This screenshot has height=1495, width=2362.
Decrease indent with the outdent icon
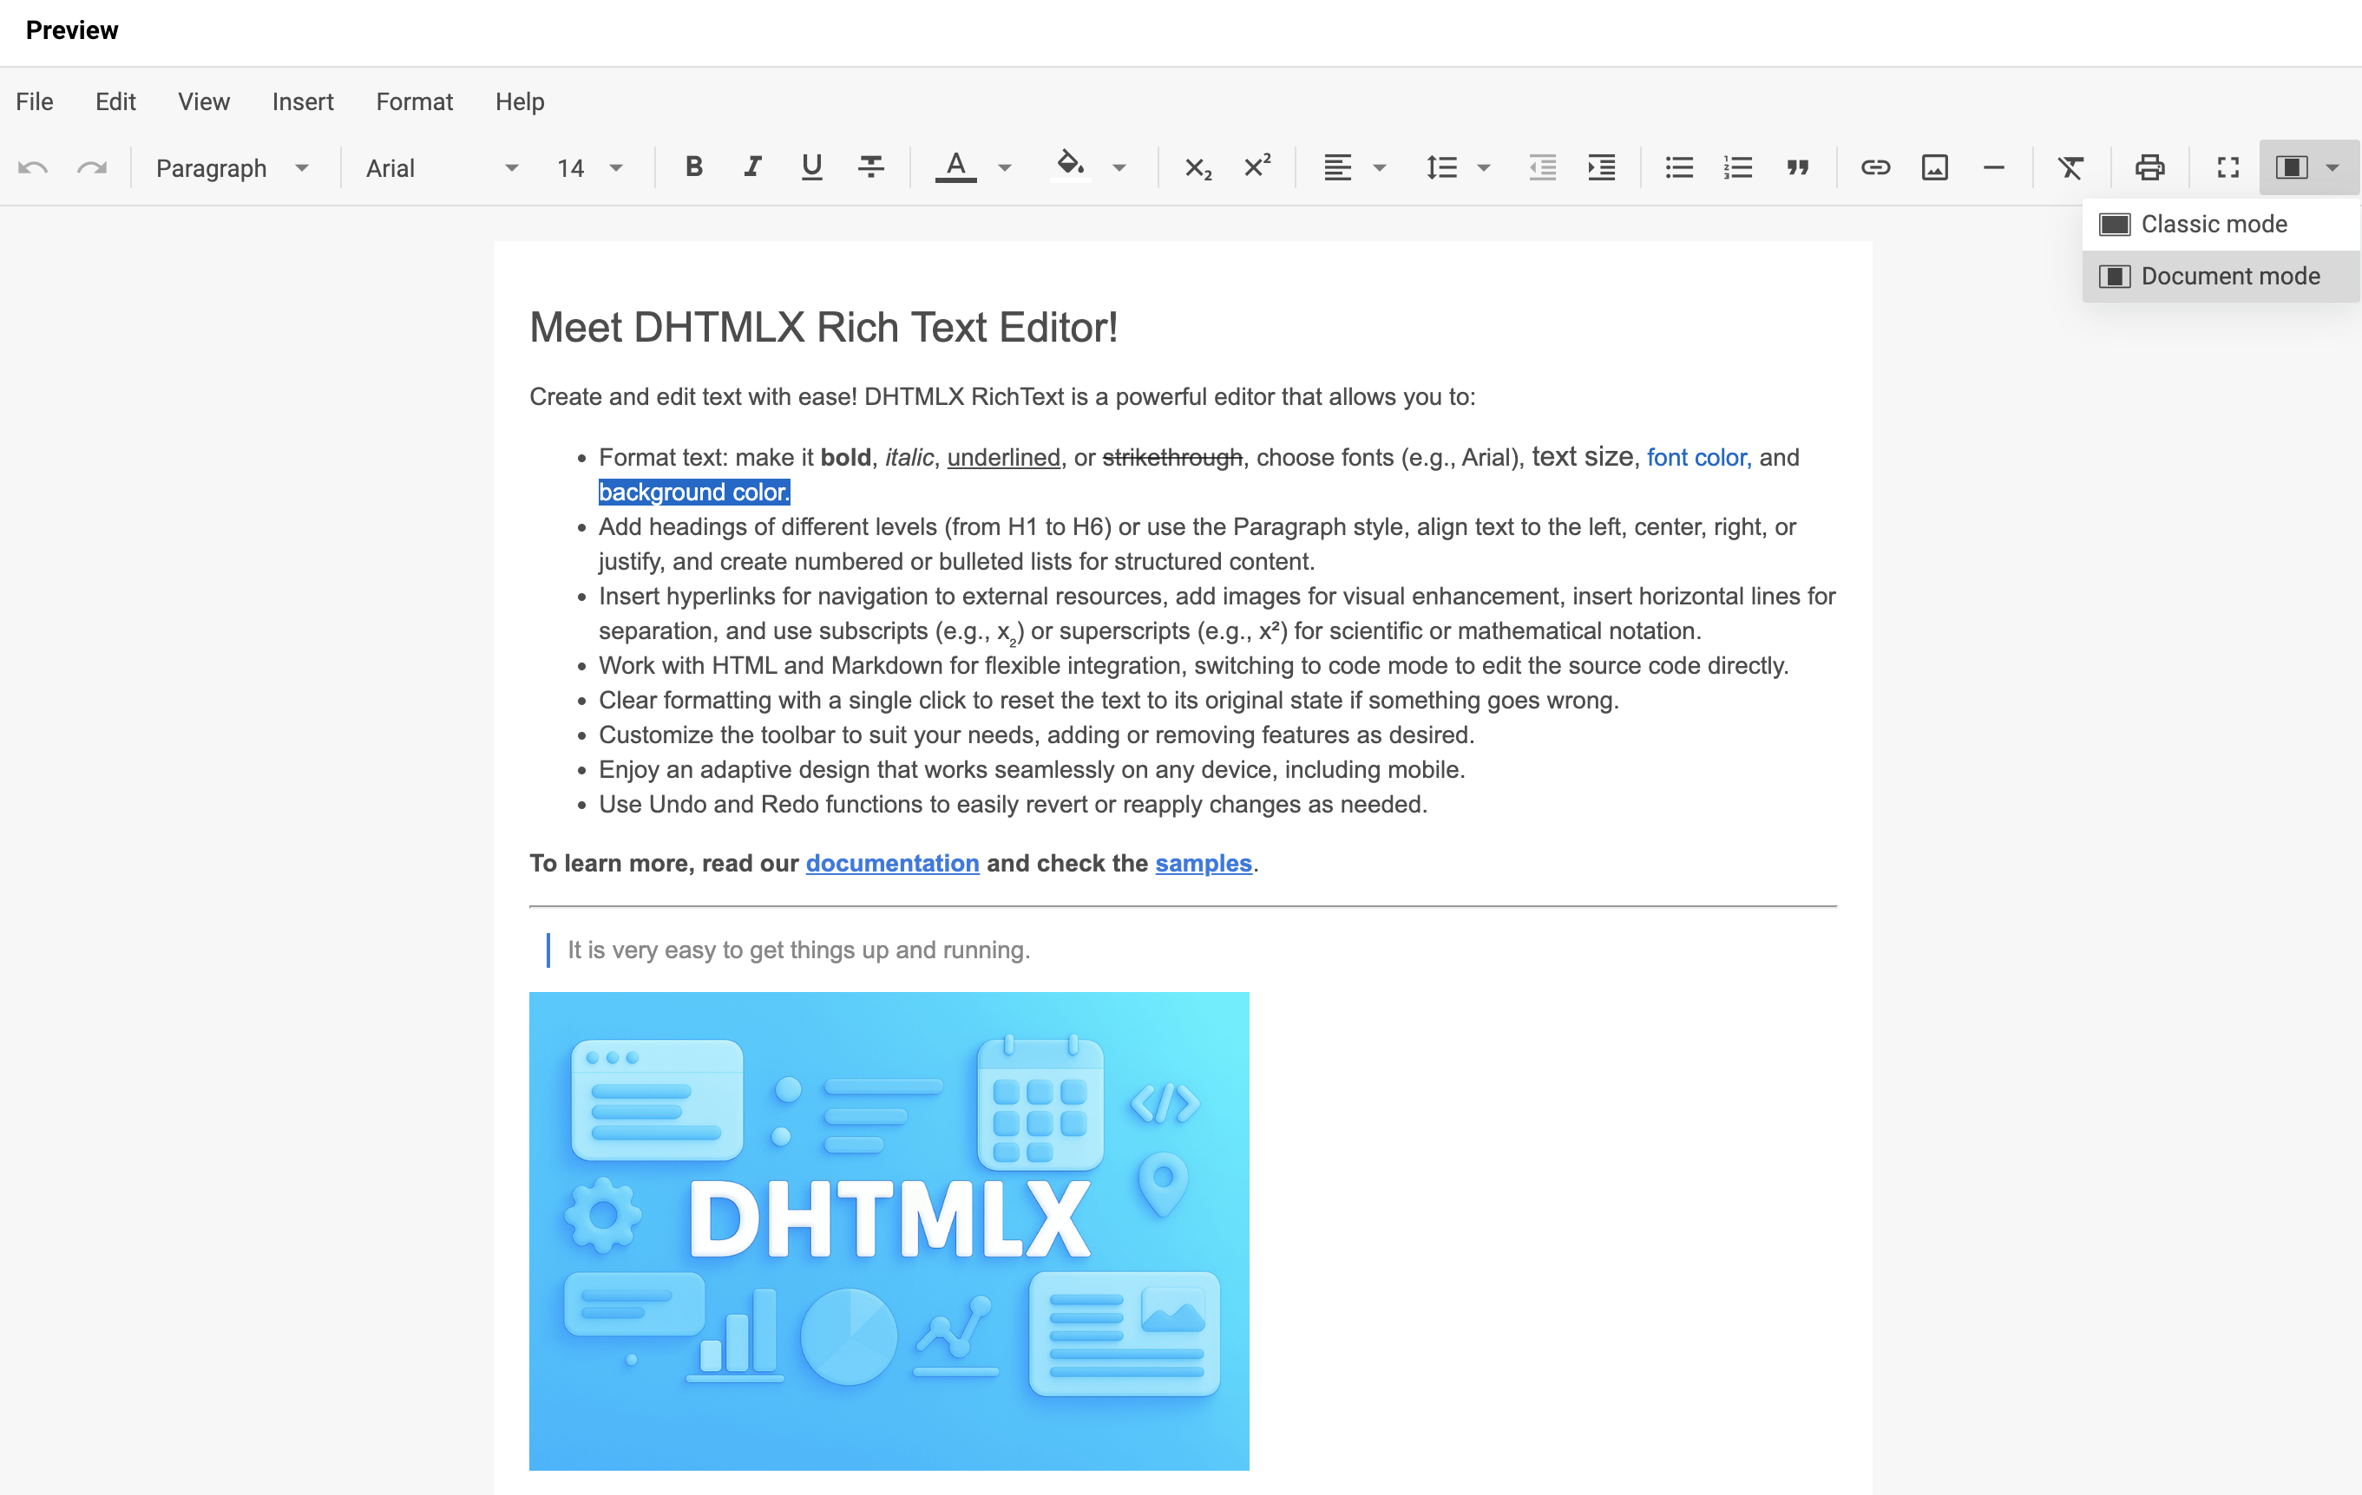1543,167
